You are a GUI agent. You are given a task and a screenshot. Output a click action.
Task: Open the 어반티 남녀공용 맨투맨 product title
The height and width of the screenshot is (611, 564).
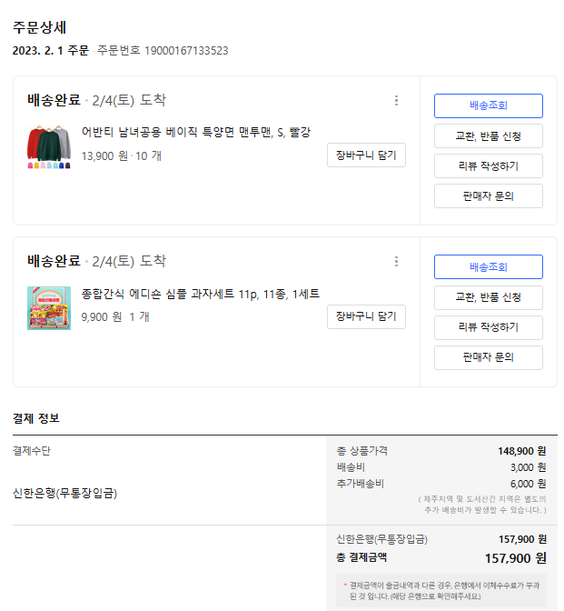(x=196, y=133)
